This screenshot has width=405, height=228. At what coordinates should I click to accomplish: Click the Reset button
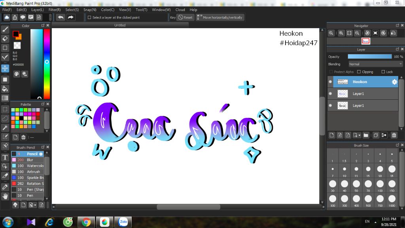[x=185, y=17]
